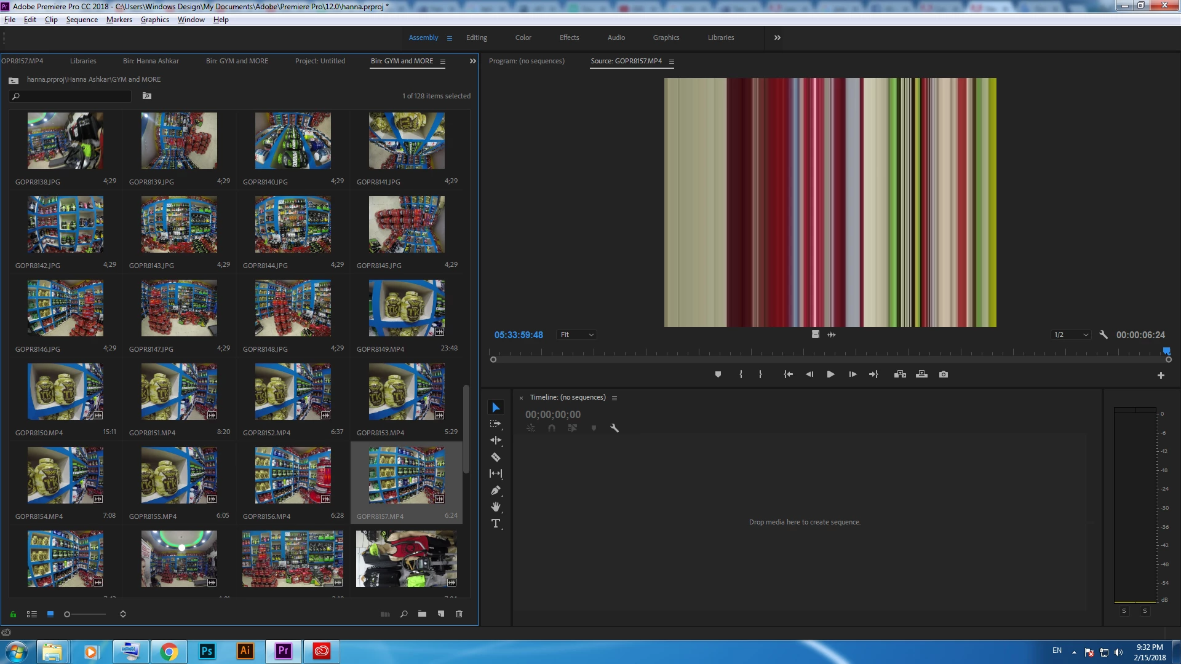Toggle Icon View in bin
This screenshot has height=664, width=1181.
50,614
